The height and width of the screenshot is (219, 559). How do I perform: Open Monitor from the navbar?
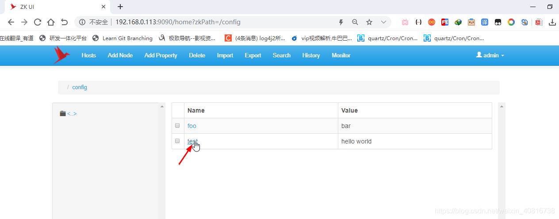tap(341, 55)
